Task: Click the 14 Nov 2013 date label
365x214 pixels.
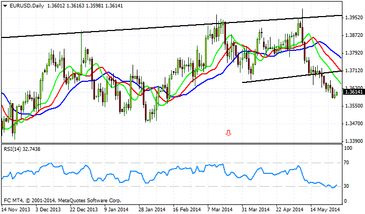Action: pos(16,209)
